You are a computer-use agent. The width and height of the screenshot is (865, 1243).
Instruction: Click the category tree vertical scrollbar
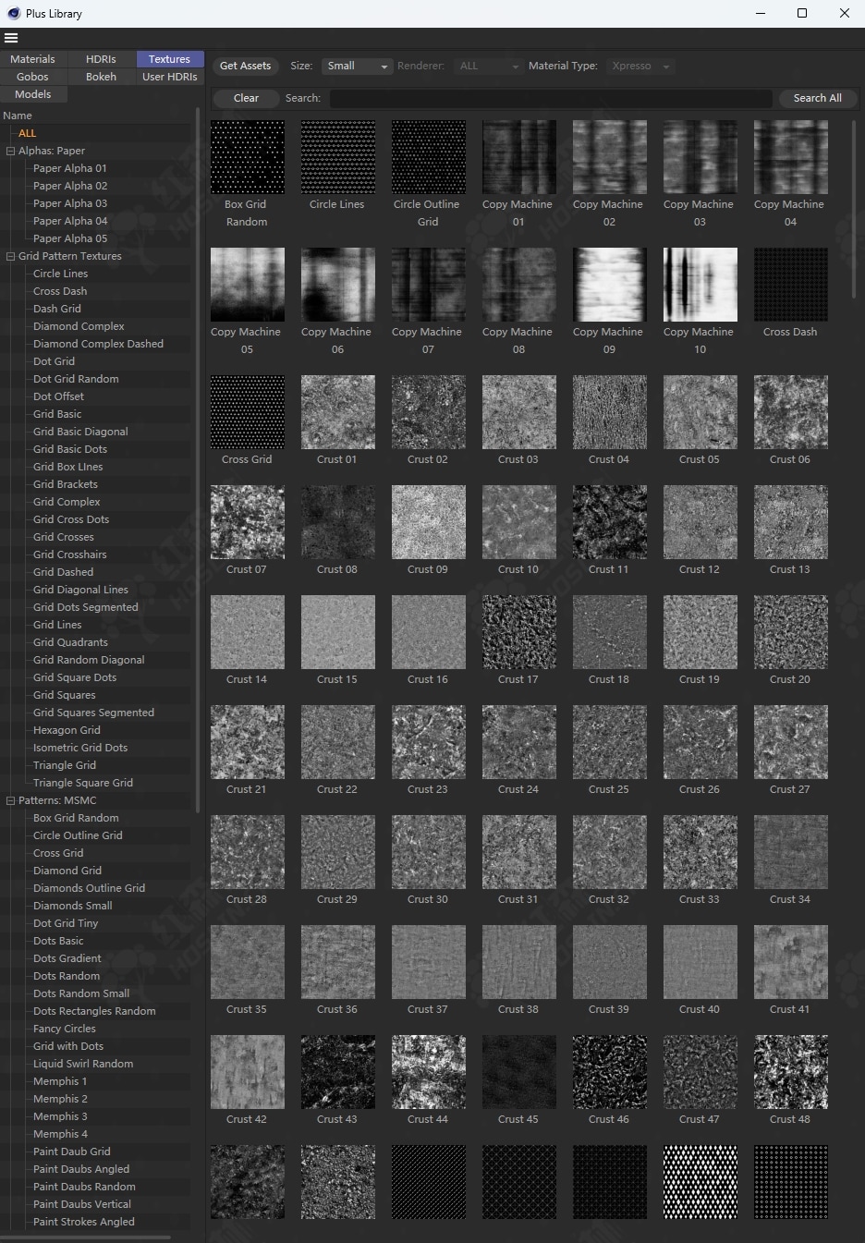[x=198, y=462]
